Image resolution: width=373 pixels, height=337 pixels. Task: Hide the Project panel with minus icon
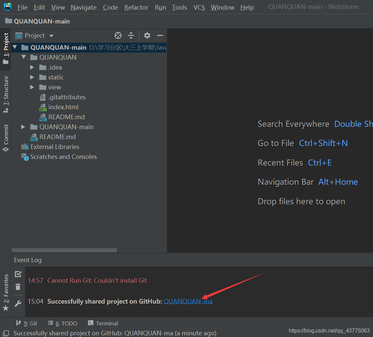[x=160, y=36]
